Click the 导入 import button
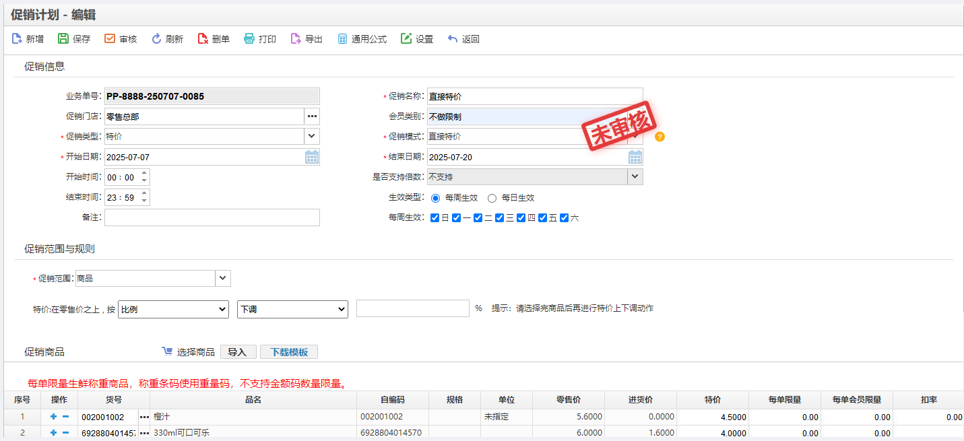 (x=238, y=352)
